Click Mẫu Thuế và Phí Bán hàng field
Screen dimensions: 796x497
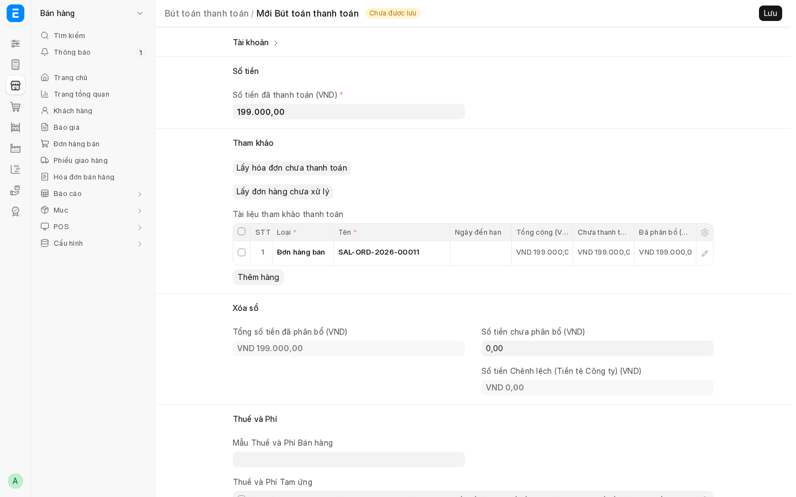(x=349, y=459)
